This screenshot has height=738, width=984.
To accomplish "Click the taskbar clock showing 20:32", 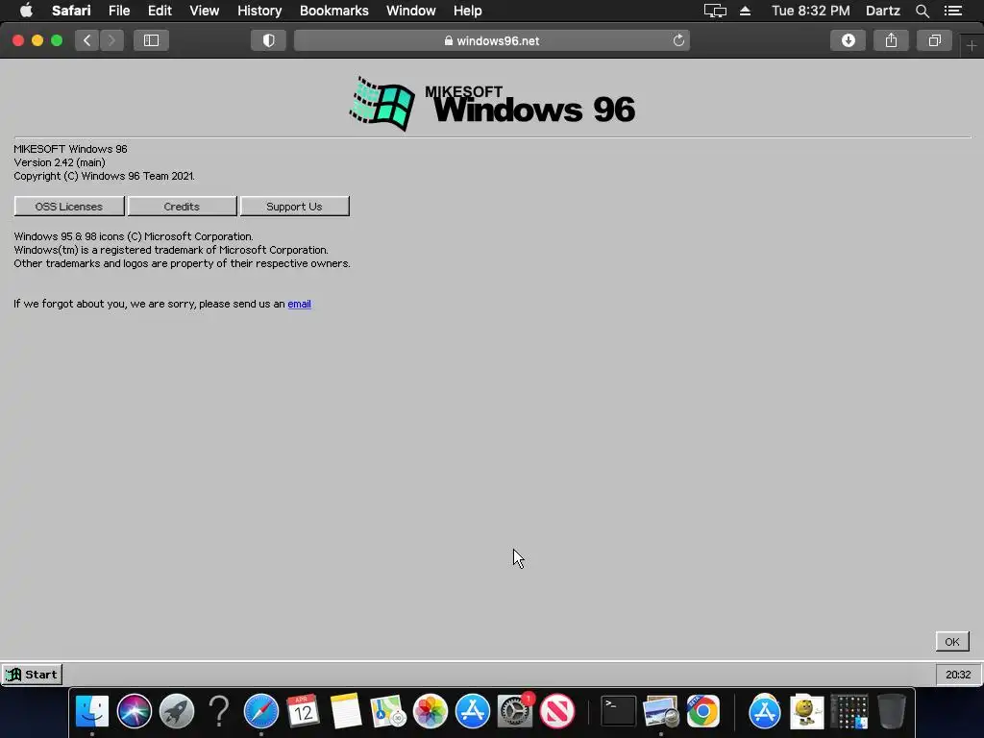I will click(x=958, y=675).
